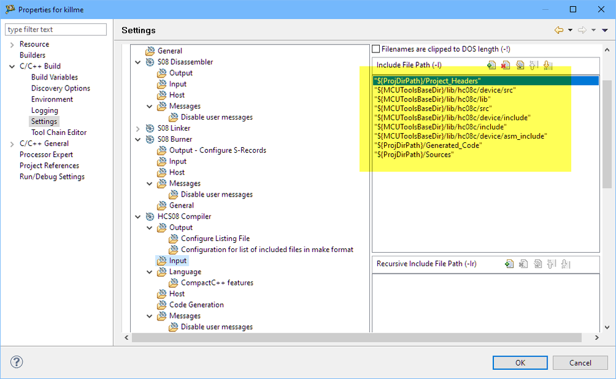The height and width of the screenshot is (379, 616).
Task: Open the back history dropdown arrow
Action: (x=570, y=30)
